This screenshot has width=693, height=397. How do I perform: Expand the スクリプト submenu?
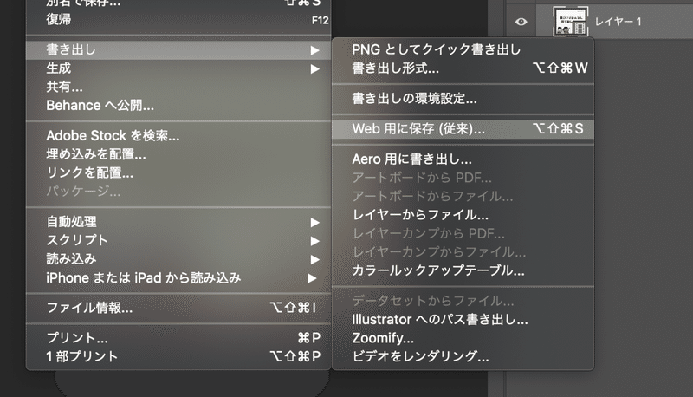pos(178,240)
